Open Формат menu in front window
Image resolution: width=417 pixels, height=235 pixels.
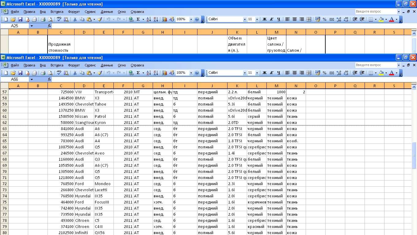click(74, 65)
